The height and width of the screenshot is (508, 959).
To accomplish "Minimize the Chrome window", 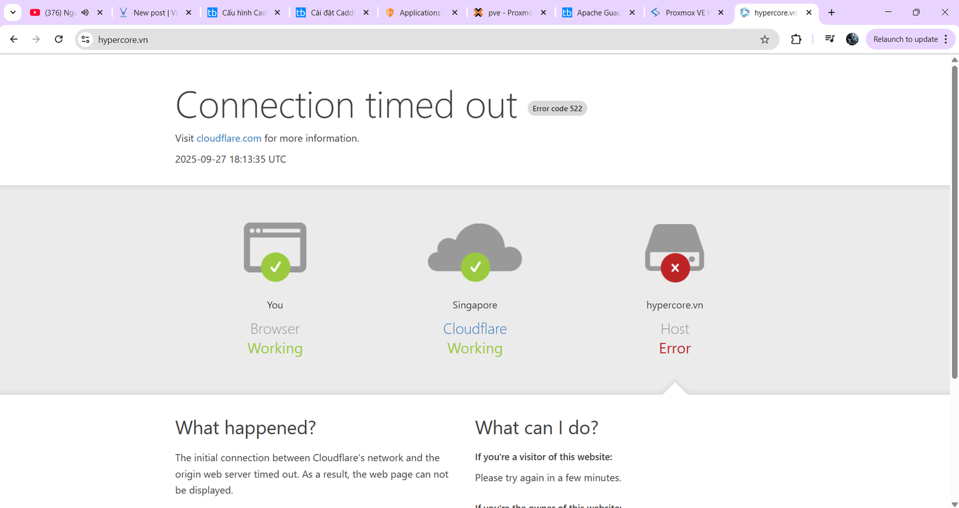I will click(x=888, y=12).
